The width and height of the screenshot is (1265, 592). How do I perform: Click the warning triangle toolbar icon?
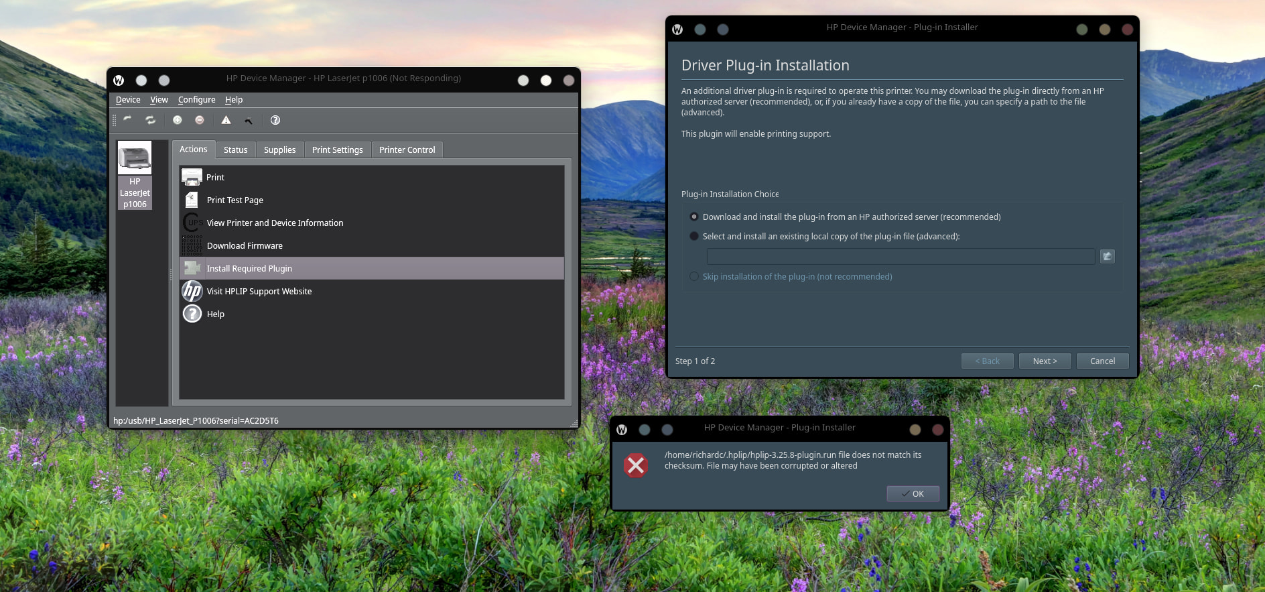pos(226,120)
